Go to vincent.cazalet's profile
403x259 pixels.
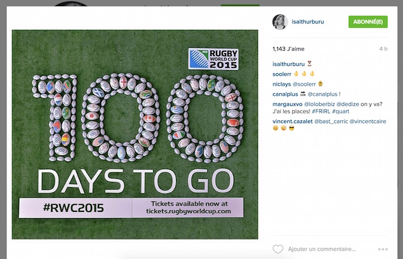[293, 121]
